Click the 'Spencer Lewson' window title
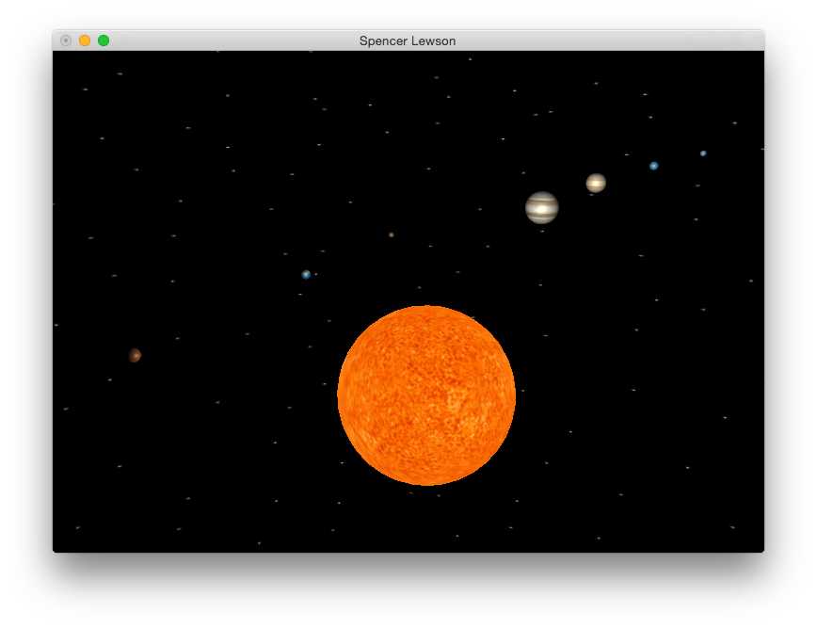The height and width of the screenshot is (628, 817). (x=408, y=41)
